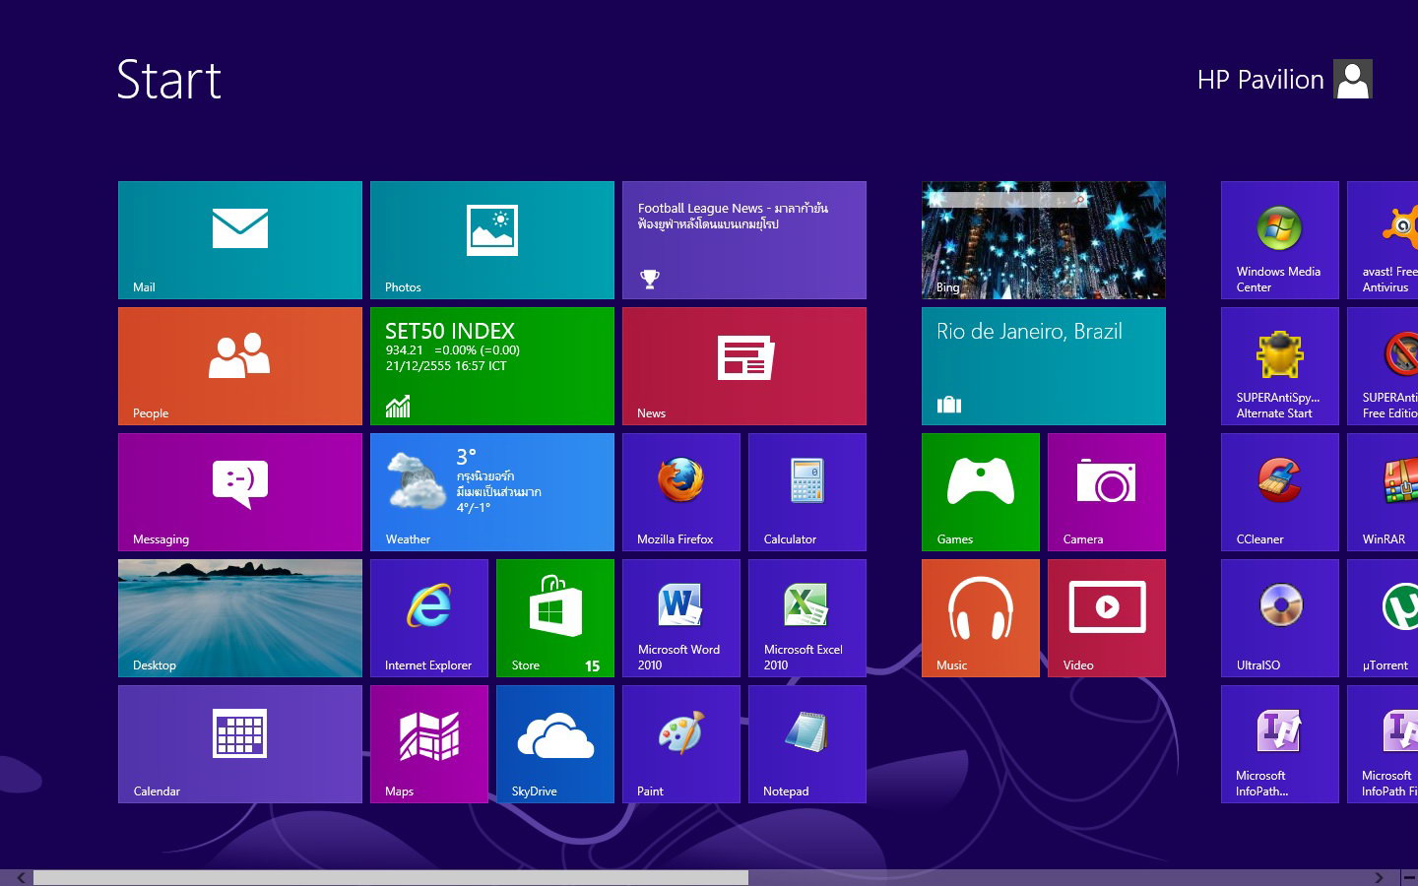Open the Store tile
Image resolution: width=1418 pixels, height=886 pixels.
coord(555,618)
